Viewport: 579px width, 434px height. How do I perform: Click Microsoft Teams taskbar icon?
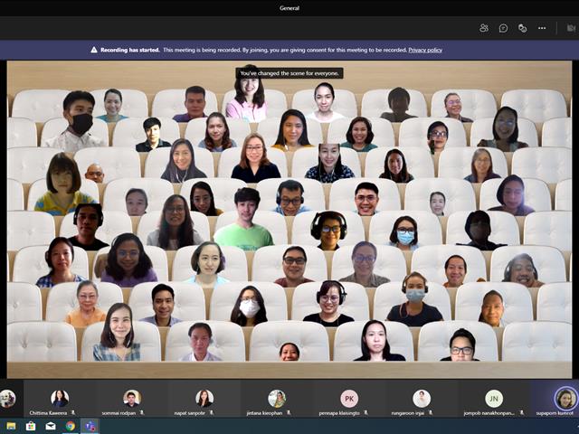(x=90, y=426)
